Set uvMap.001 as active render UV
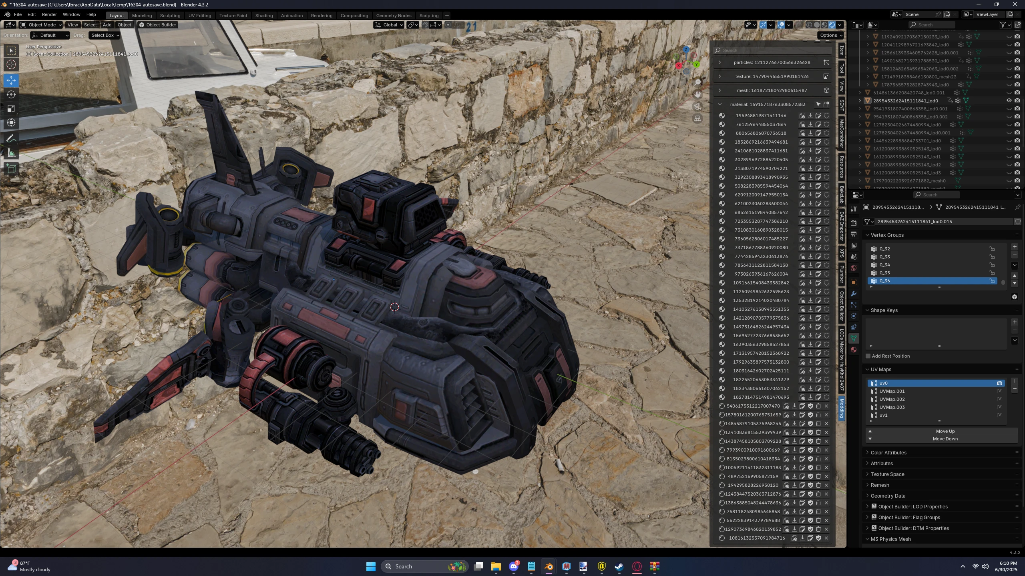 pos(999,391)
